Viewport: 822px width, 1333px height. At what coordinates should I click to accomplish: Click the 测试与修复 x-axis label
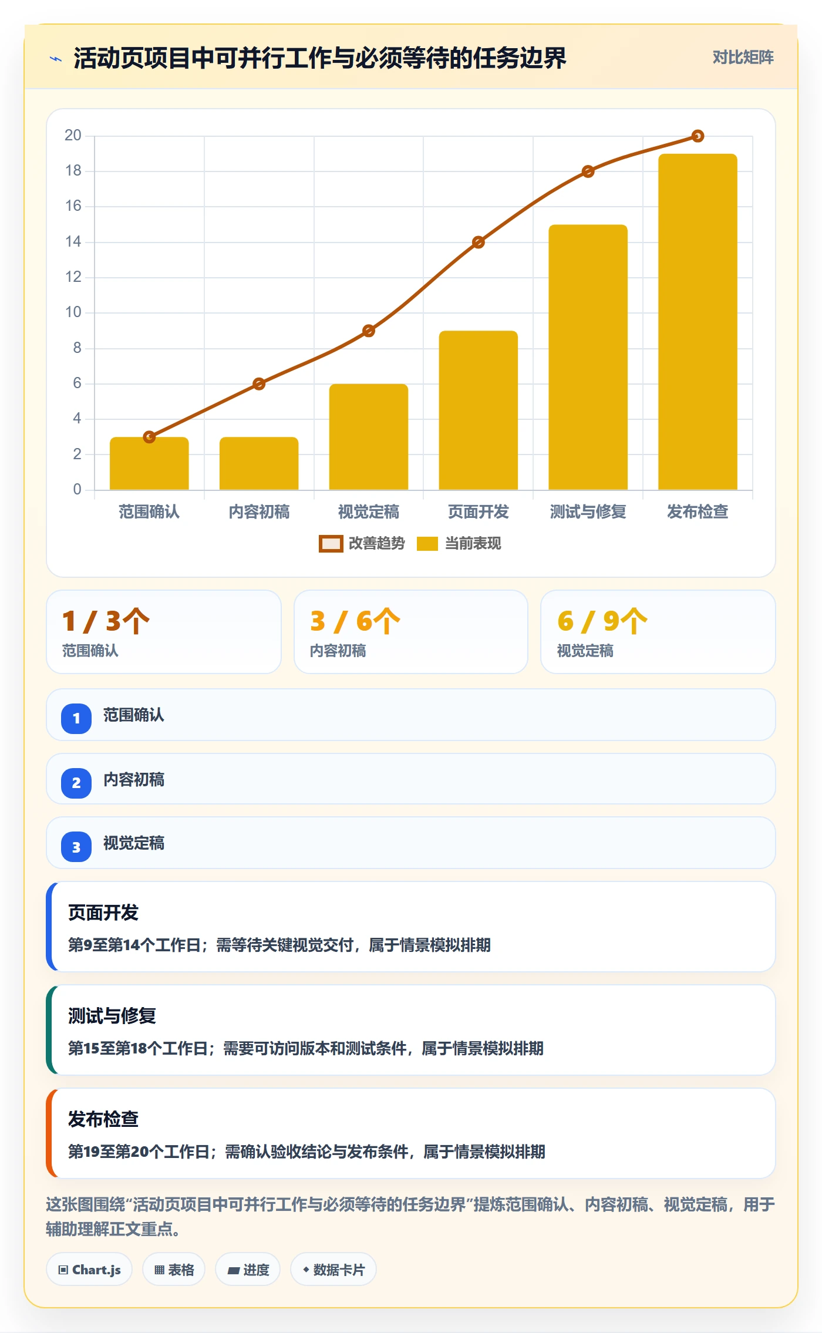pyautogui.click(x=588, y=512)
